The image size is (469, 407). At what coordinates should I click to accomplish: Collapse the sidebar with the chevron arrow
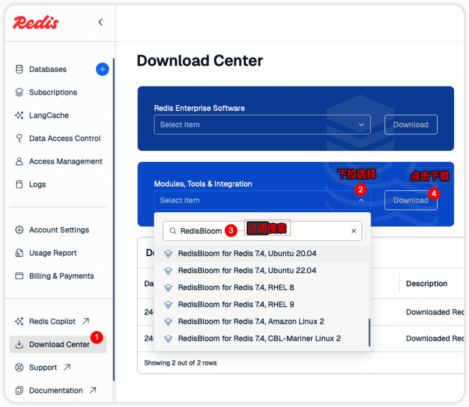[x=100, y=22]
